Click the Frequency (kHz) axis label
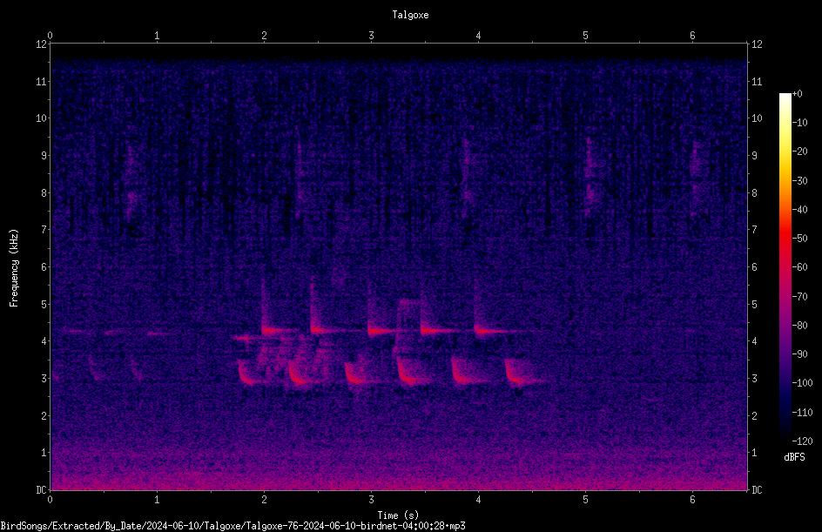 [14, 268]
